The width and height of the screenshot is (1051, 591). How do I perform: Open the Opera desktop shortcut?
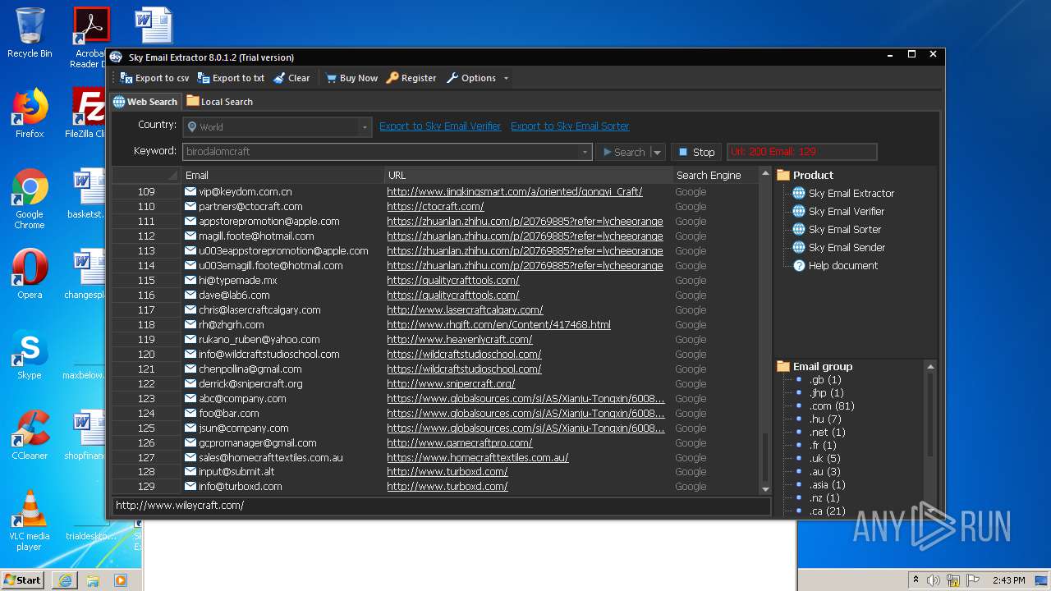point(30,273)
